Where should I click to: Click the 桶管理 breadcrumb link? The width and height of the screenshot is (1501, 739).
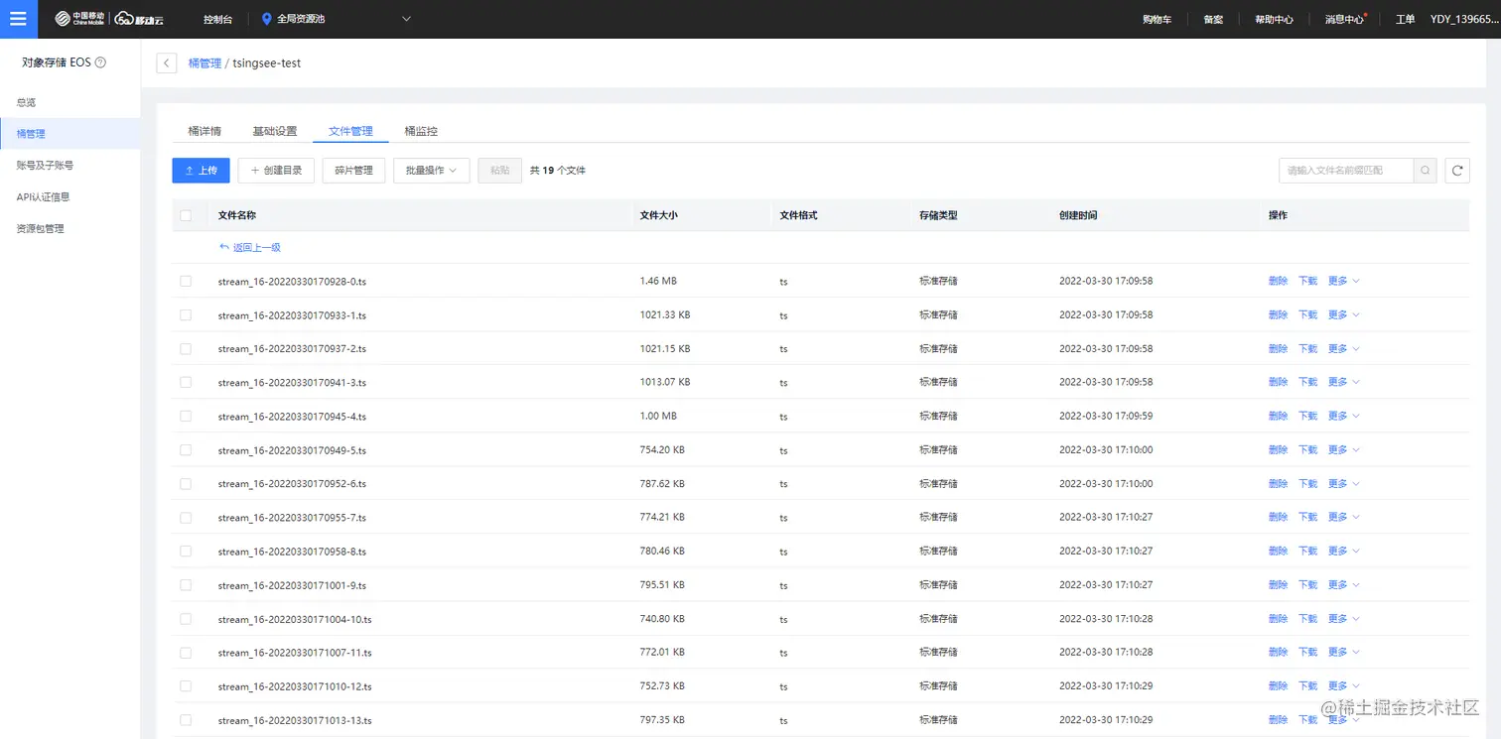[205, 62]
